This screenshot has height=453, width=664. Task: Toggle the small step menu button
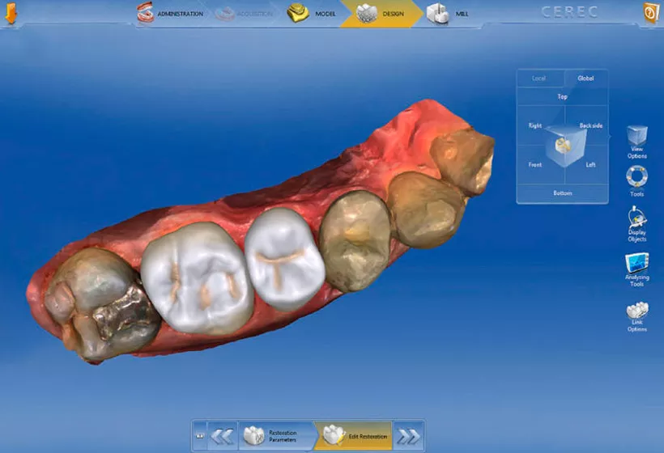pyautogui.click(x=199, y=436)
